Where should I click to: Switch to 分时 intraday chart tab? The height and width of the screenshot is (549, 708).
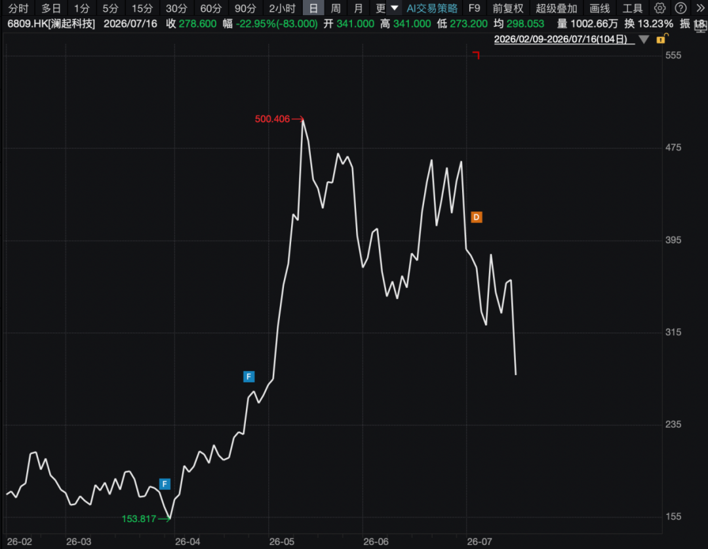[18, 8]
